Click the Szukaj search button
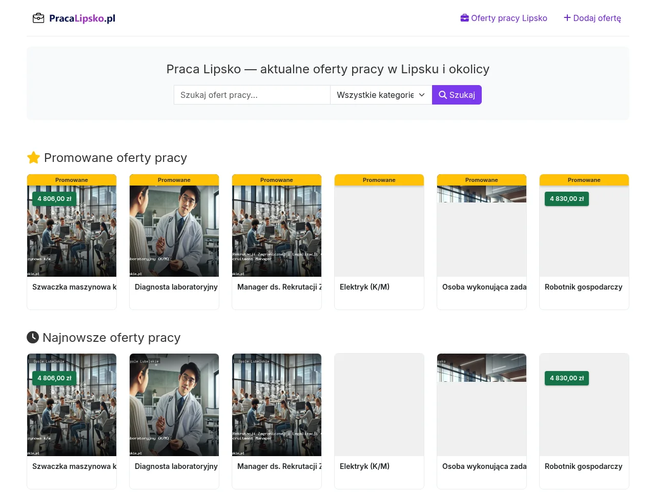The width and height of the screenshot is (656, 492). [457, 95]
